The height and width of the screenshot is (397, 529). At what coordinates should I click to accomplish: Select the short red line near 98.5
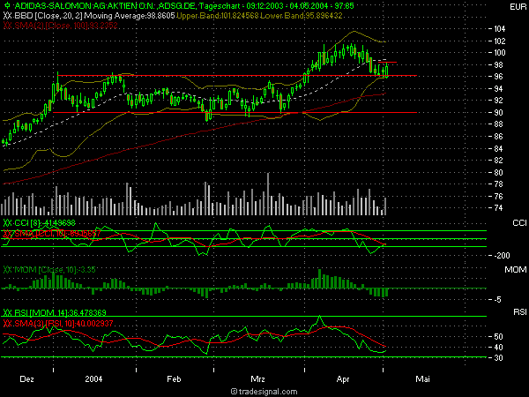click(387, 63)
